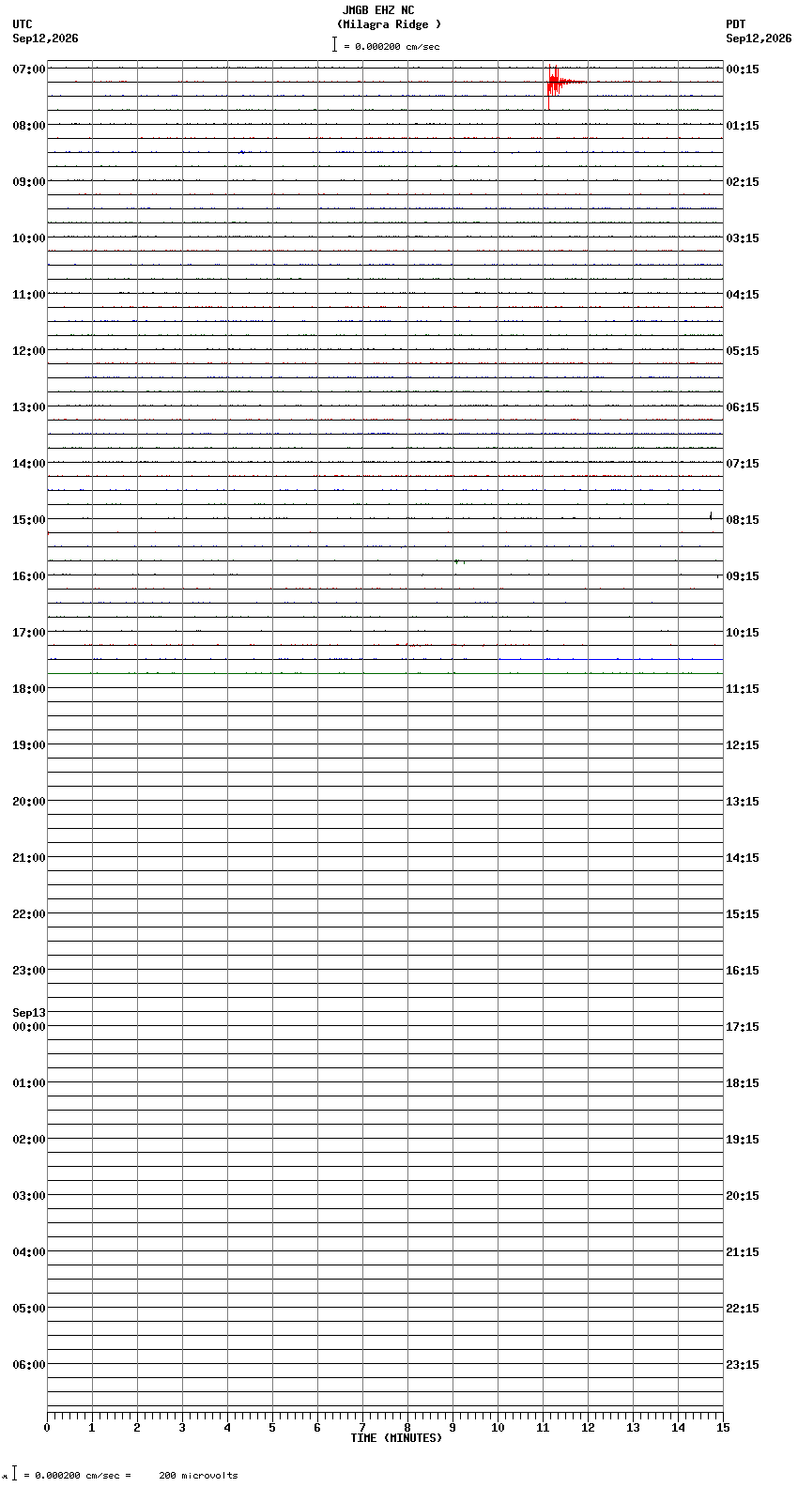Click the 19:15 PDT time label
Screen dimensions: 798x1487
pos(743,1140)
